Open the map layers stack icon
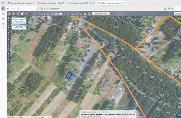The height and width of the screenshot is (118, 181). [x=9, y=14]
